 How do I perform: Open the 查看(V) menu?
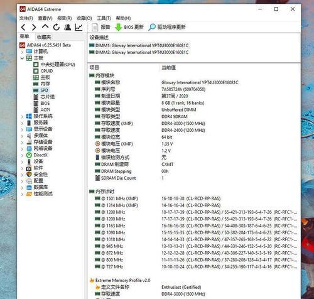(45, 18)
